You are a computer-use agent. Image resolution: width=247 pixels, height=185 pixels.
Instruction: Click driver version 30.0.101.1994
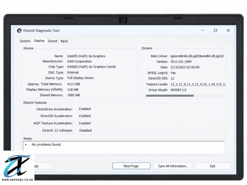coord(181,62)
